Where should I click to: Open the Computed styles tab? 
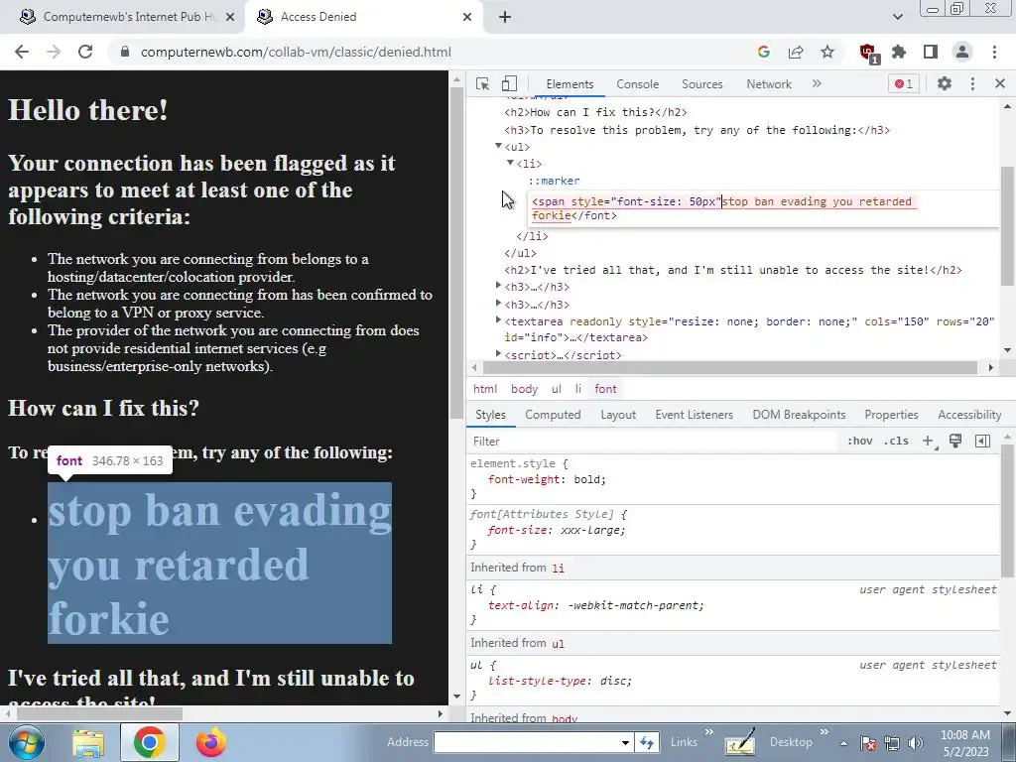(553, 415)
